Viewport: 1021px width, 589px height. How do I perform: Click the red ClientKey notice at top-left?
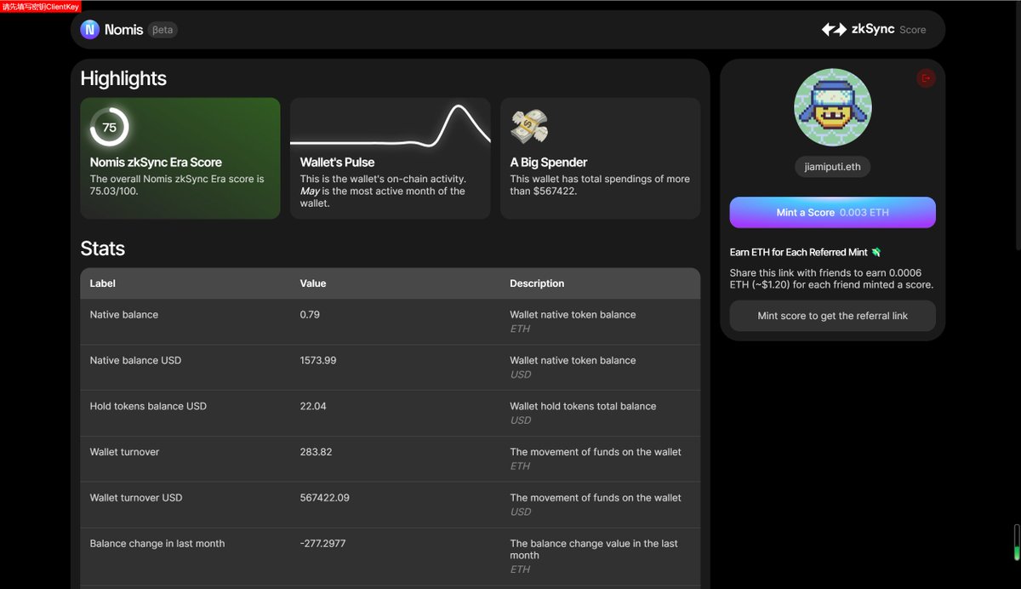pyautogui.click(x=41, y=6)
